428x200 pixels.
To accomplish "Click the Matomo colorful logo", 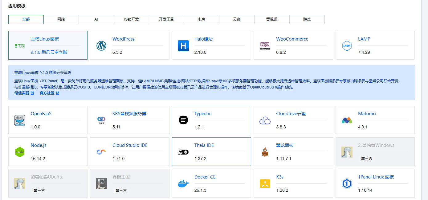I will tap(347, 120).
